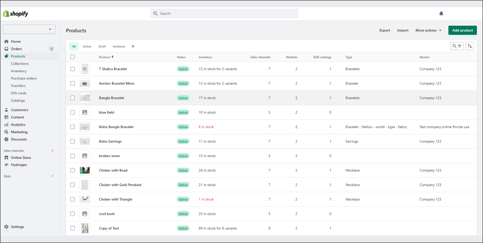483x243 pixels.
Task: Click 'Test company online florida usa' vendor
Action: pyautogui.click(x=444, y=127)
